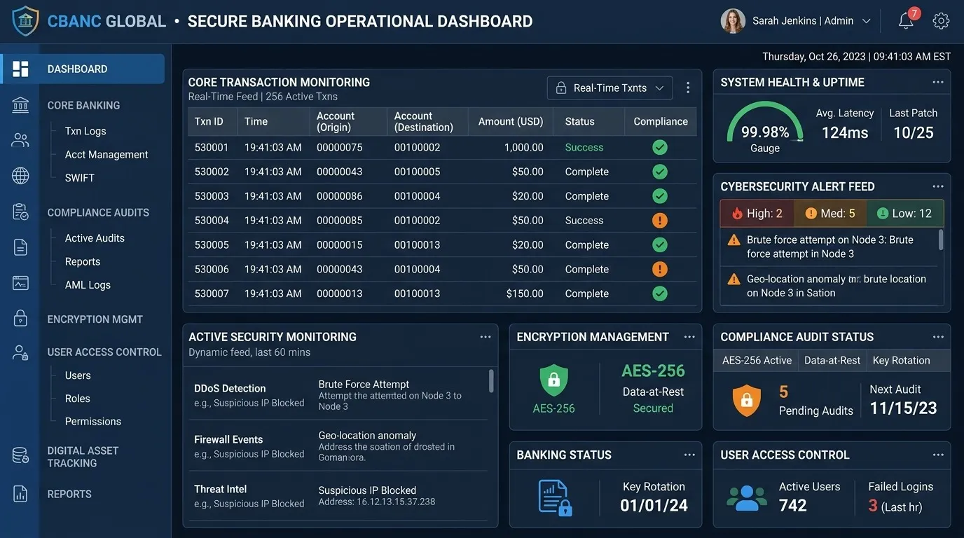964x538 pixels.
Task: Click the banking status document lock icon
Action: pyautogui.click(x=555, y=498)
